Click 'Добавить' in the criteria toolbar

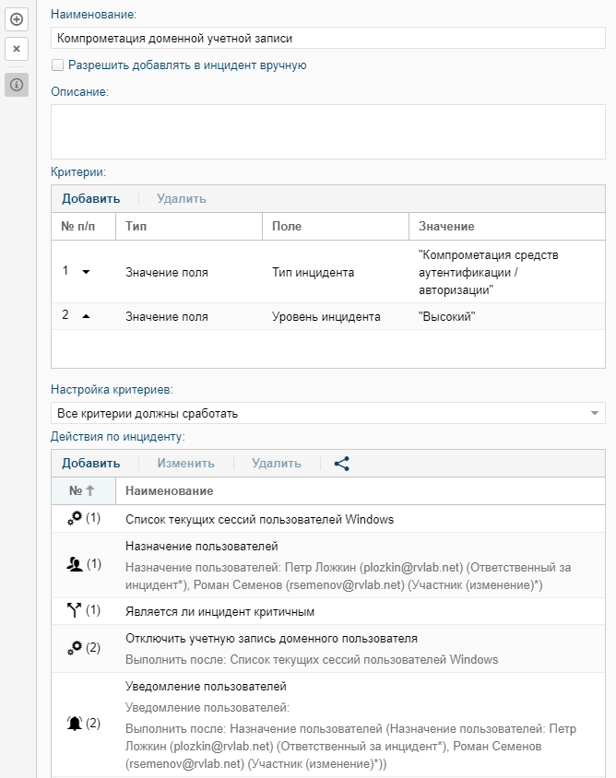(90, 198)
